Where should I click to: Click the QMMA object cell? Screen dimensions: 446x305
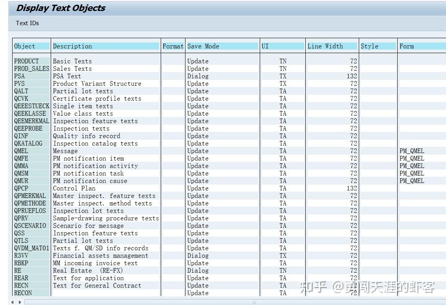(x=31, y=166)
